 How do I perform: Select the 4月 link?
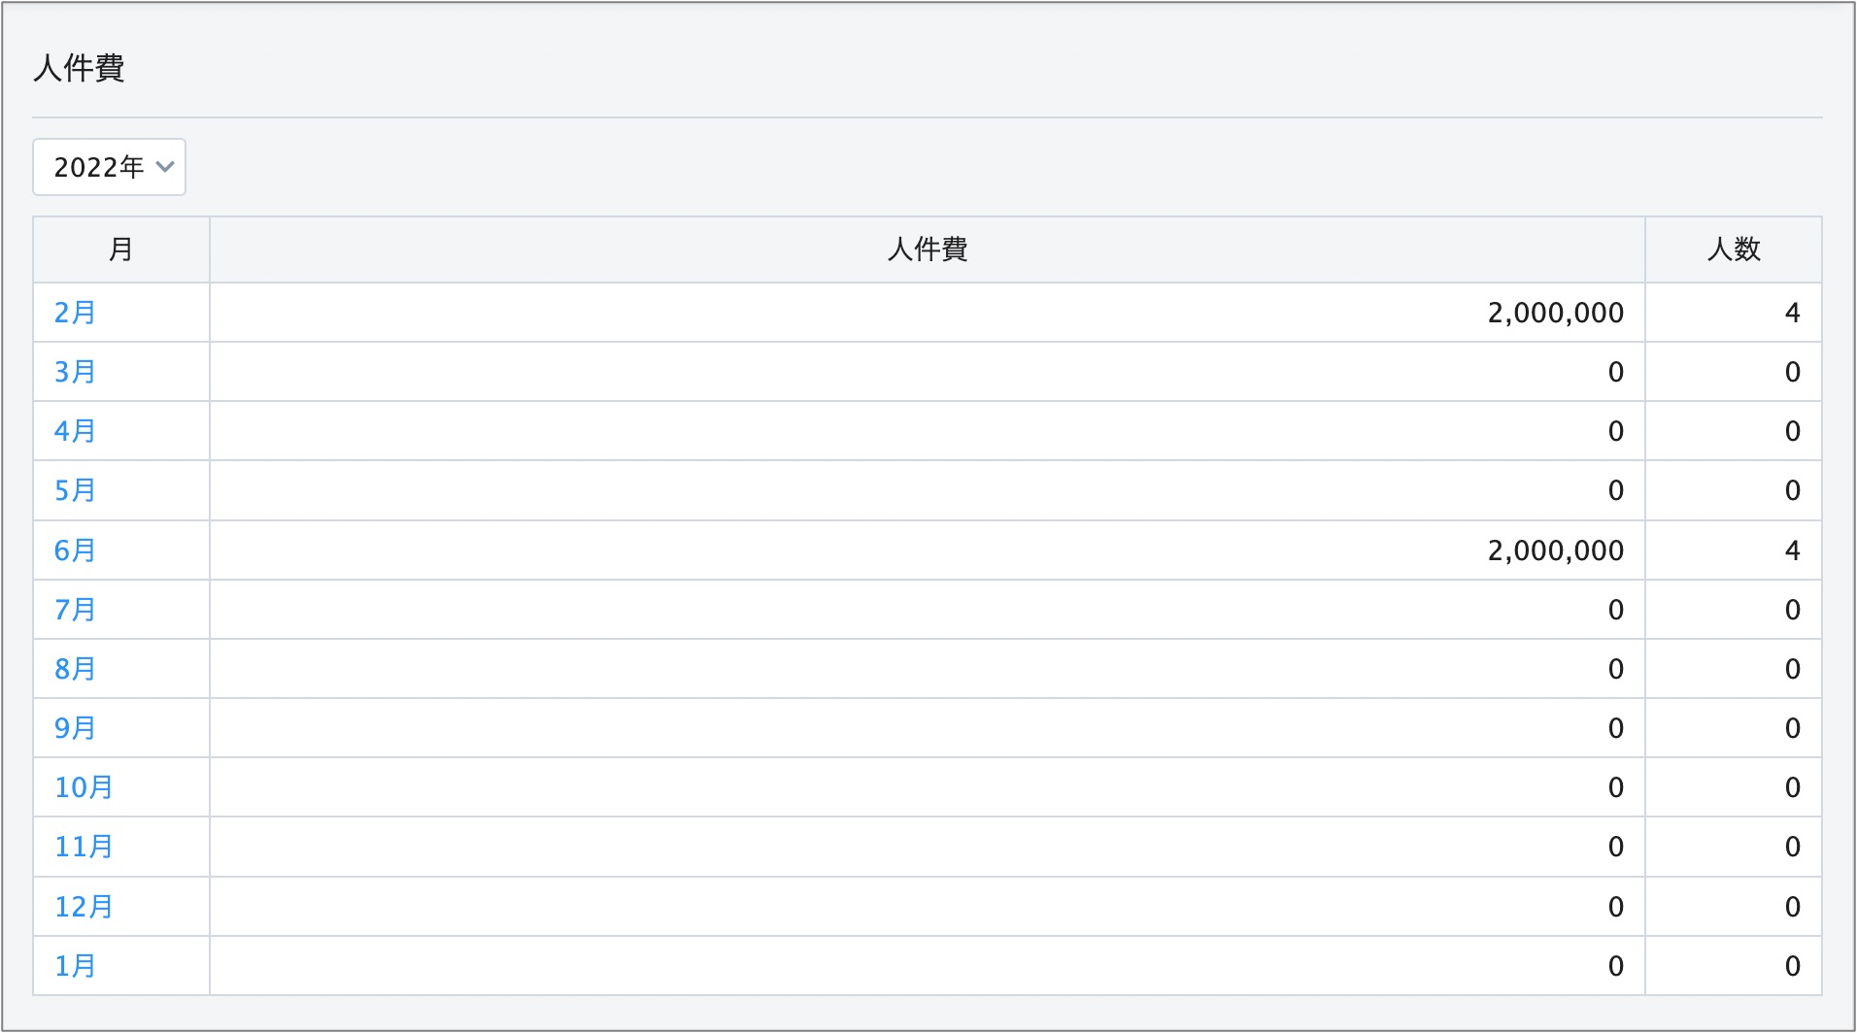pos(75,431)
